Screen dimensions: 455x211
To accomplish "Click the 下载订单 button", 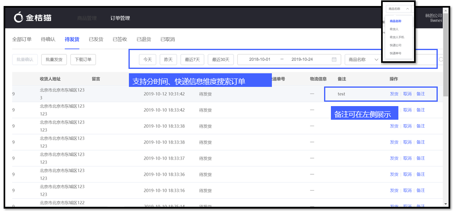I will (83, 60).
